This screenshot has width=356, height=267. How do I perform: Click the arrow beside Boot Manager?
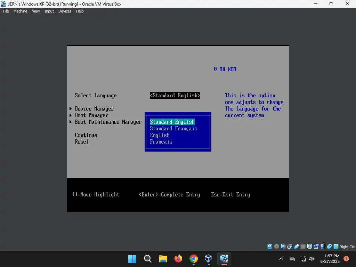[x=71, y=115]
